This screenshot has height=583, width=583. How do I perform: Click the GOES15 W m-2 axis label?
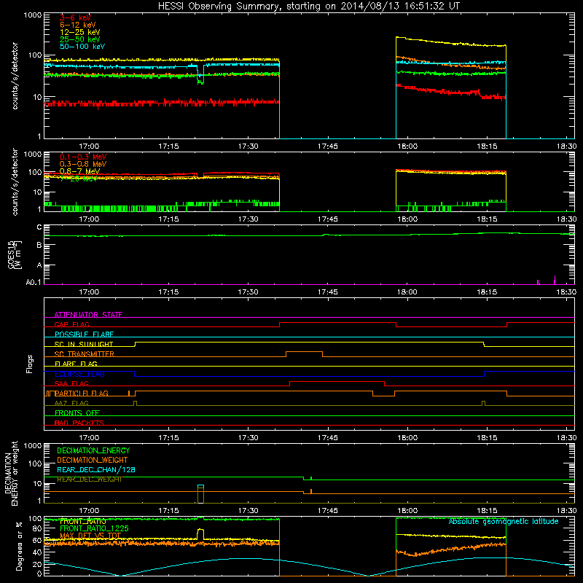coord(15,254)
